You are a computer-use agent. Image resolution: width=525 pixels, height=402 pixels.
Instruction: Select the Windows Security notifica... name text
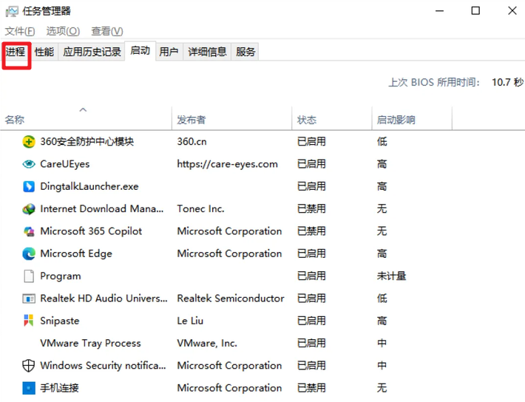(x=103, y=366)
